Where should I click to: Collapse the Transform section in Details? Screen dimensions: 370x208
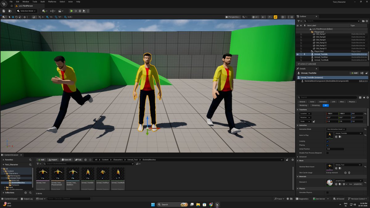(298, 109)
